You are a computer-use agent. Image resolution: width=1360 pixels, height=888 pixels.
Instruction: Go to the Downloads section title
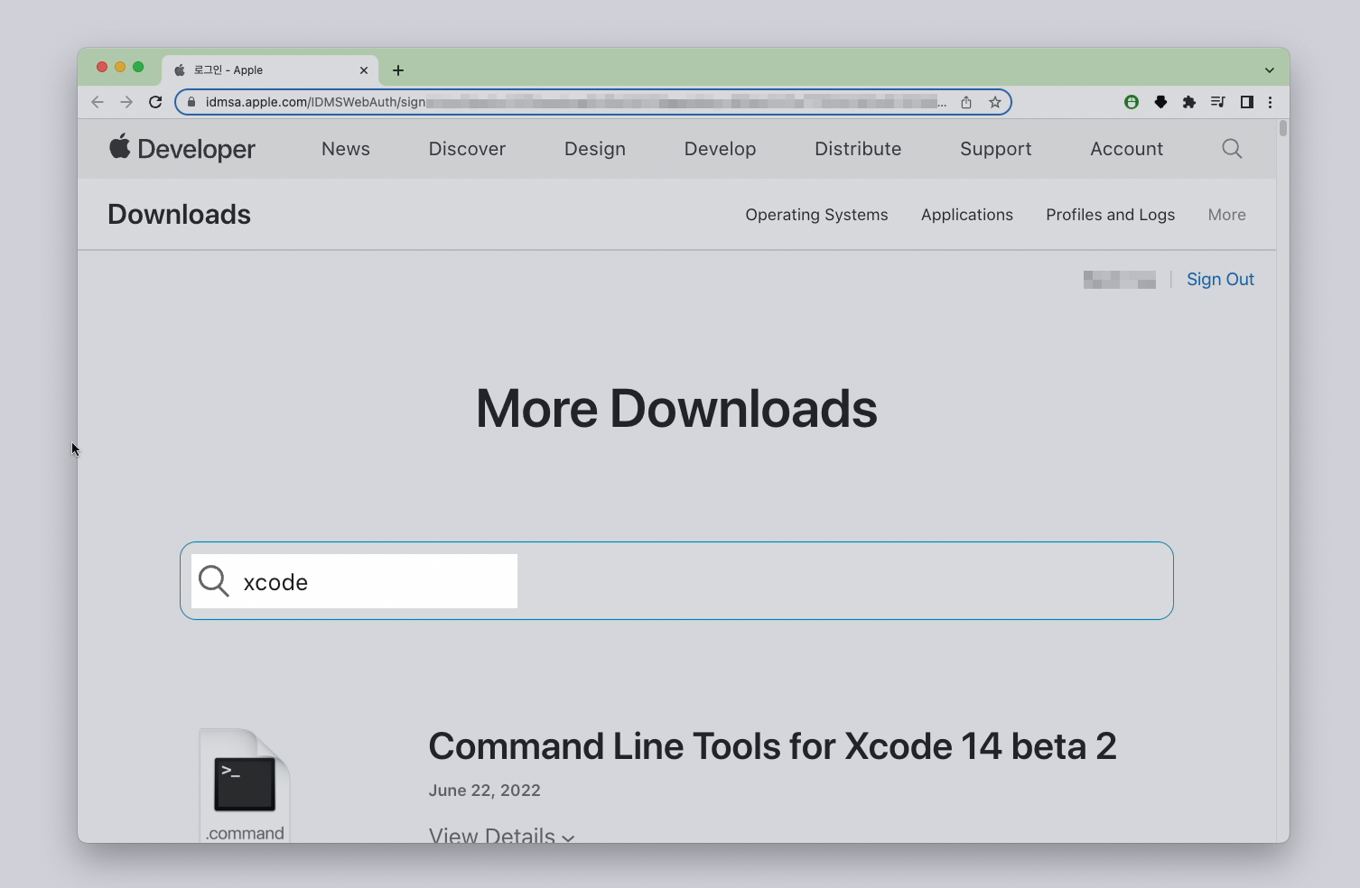180,214
